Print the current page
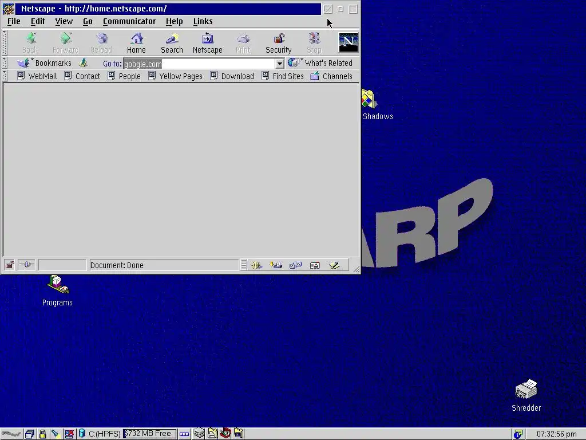586x440 pixels. [x=243, y=43]
